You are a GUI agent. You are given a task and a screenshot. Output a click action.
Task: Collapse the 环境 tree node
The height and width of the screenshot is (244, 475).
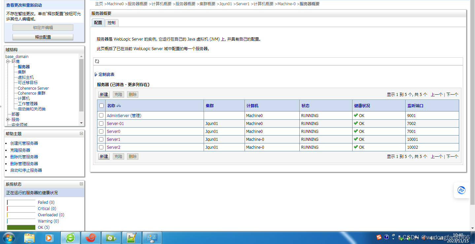click(8, 61)
